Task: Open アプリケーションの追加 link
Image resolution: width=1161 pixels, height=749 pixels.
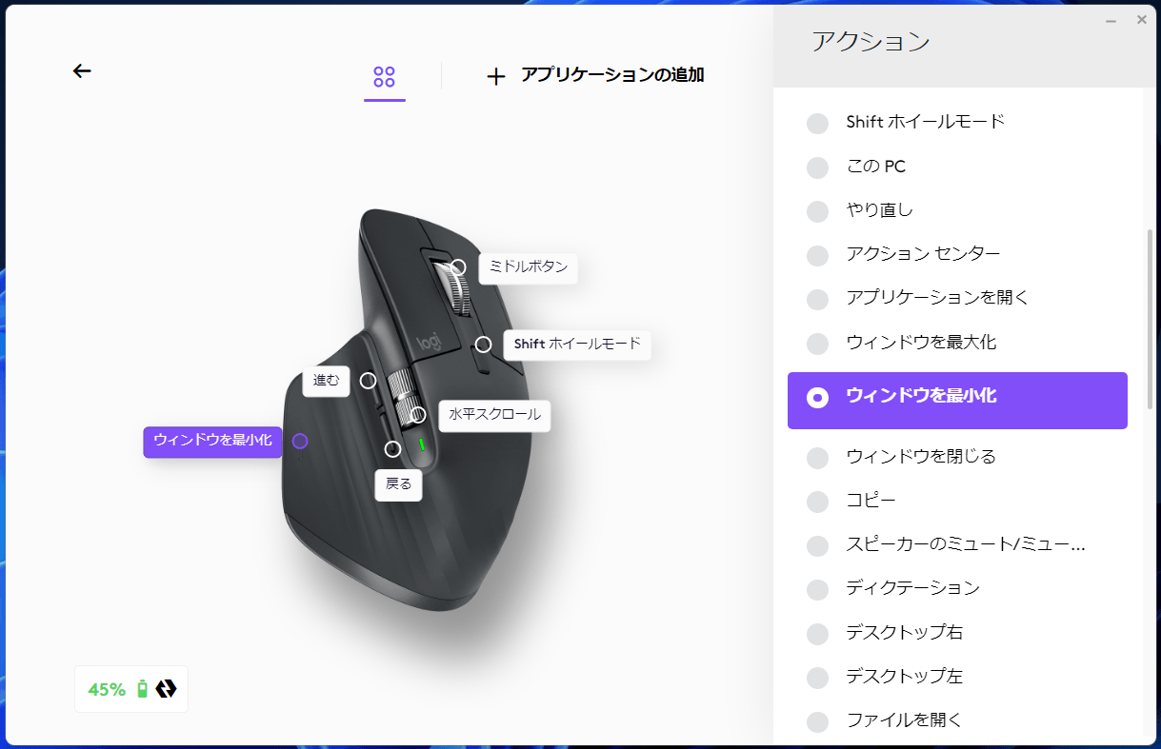Action: [612, 75]
